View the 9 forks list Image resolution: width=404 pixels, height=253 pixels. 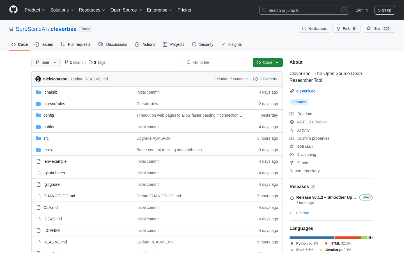pos(299,163)
